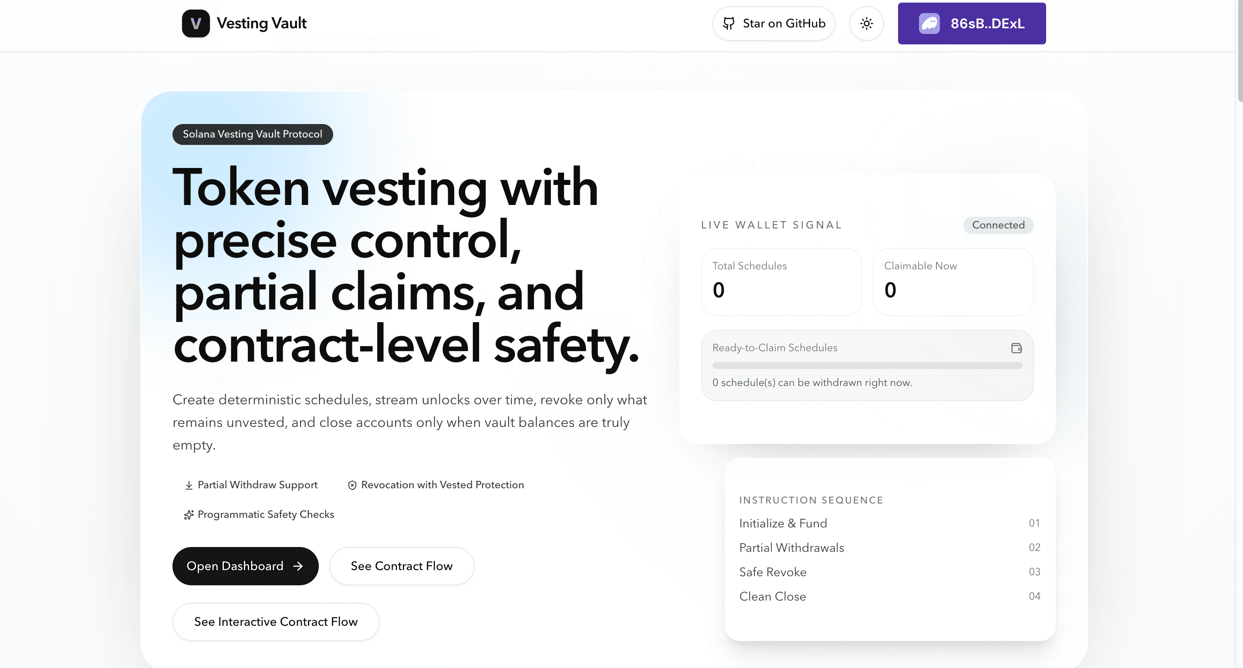
Task: Click the Vesting Vault "V" logo icon
Action: (x=196, y=23)
